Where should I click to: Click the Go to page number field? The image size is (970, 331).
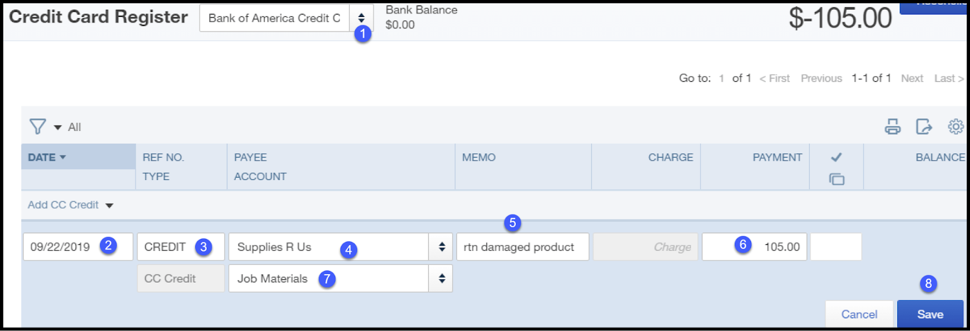(x=721, y=78)
